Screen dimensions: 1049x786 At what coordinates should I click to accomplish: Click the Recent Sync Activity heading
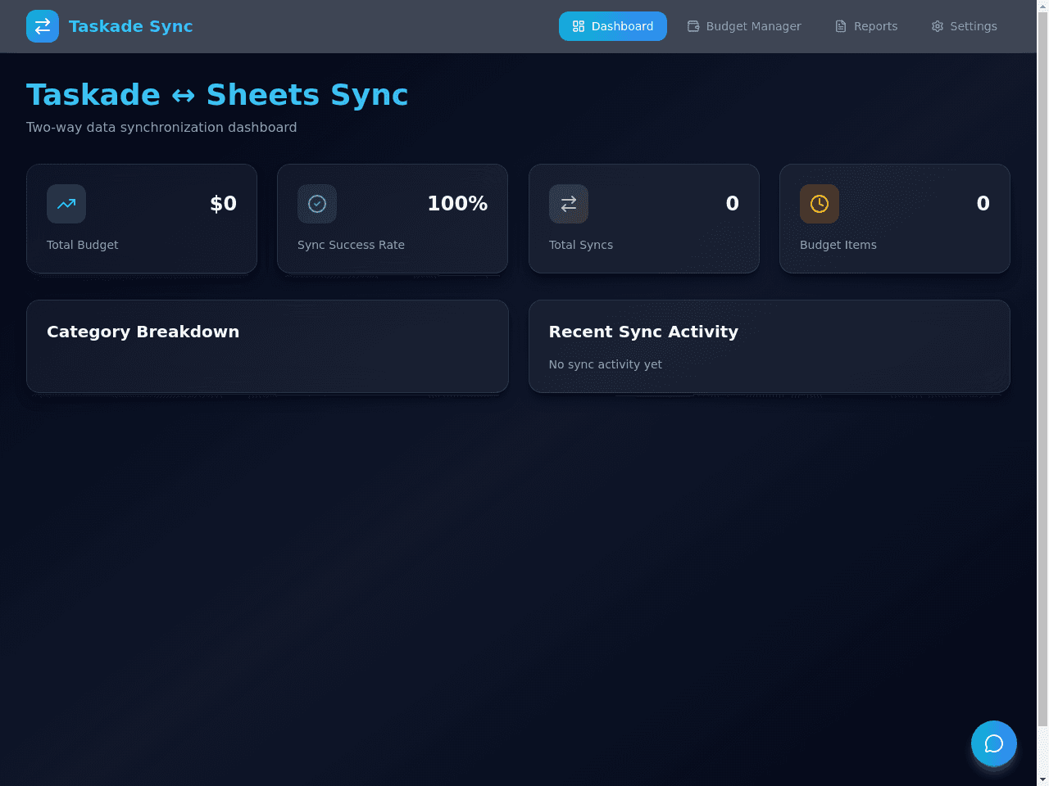(x=643, y=332)
